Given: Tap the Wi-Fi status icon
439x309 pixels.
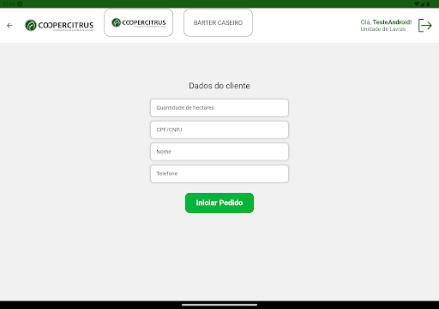Looking at the screenshot, I should pyautogui.click(x=417, y=4).
